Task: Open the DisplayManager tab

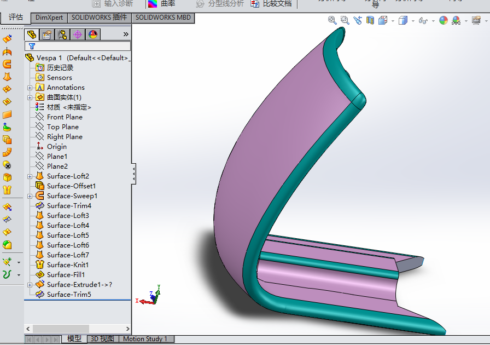Action: coord(93,34)
